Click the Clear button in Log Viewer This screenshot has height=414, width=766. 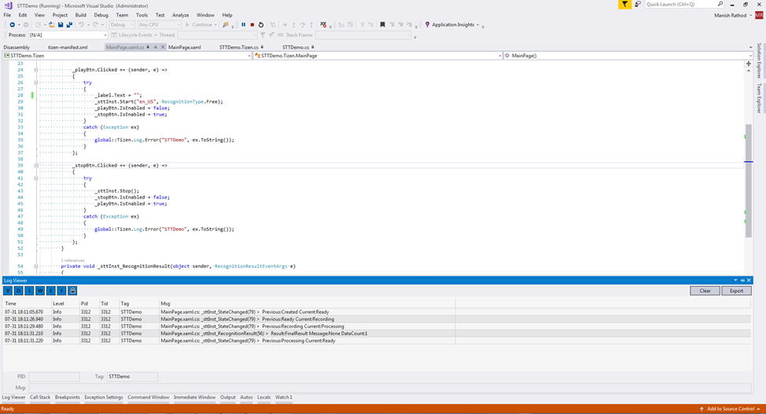pyautogui.click(x=705, y=291)
